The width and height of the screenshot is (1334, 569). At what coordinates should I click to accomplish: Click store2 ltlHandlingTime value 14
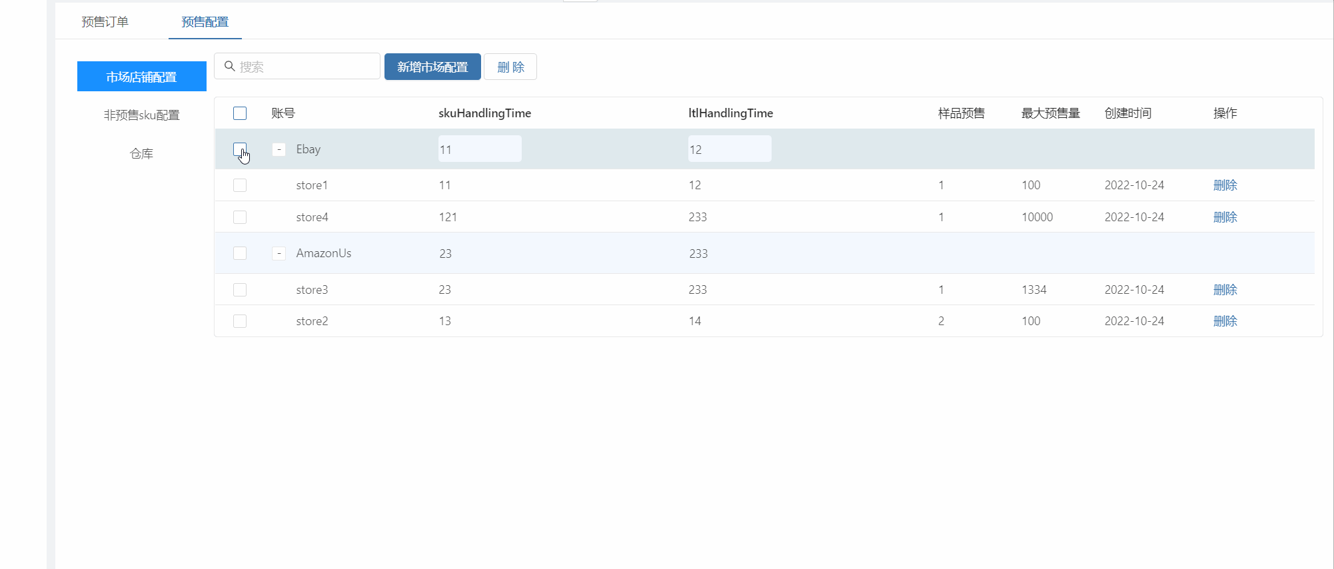coord(695,321)
